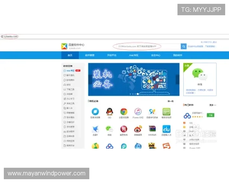Viewport: 229px width, 183px height.
Task: Show next banner slide arrow
Action: click(x=177, y=79)
